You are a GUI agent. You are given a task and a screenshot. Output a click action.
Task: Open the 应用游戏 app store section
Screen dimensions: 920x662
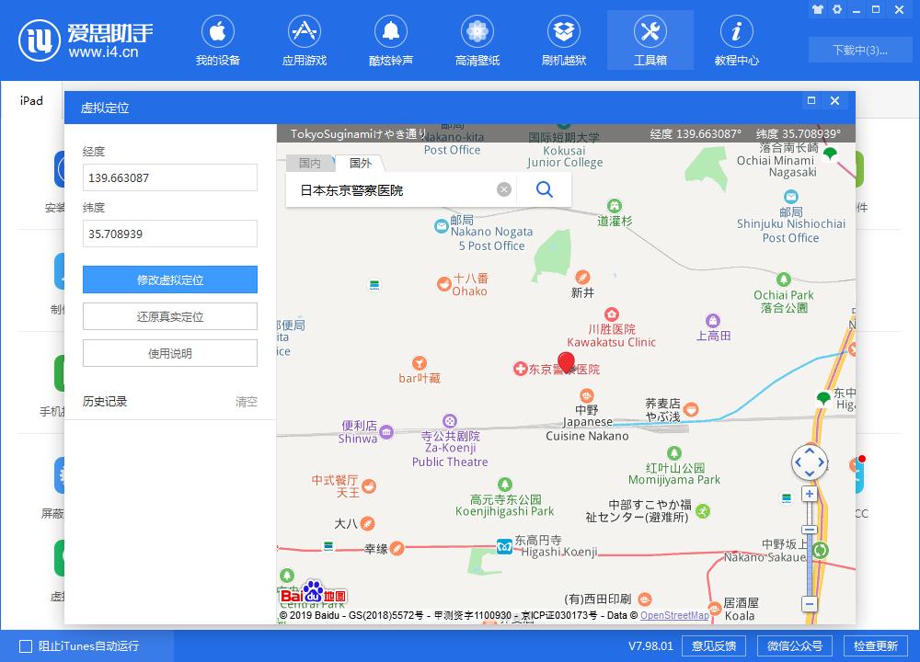(x=305, y=39)
